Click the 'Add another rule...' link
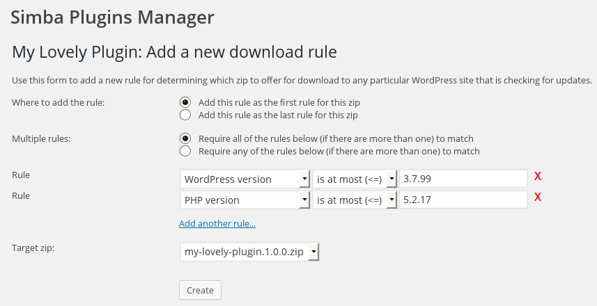 pyautogui.click(x=217, y=224)
